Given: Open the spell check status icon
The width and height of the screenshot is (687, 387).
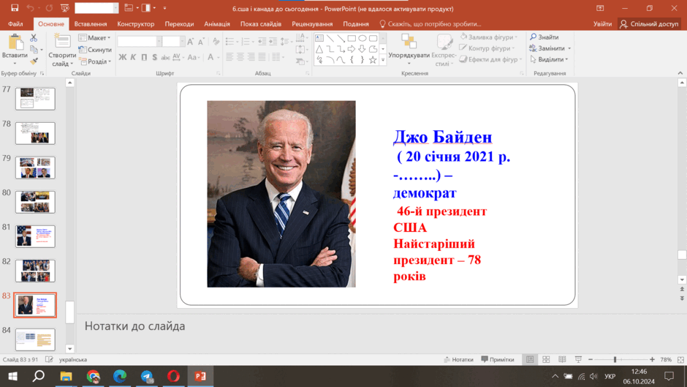Looking at the screenshot, I should click(49, 359).
